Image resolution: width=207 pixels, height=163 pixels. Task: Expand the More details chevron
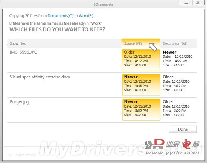pyautogui.click(x=10, y=155)
